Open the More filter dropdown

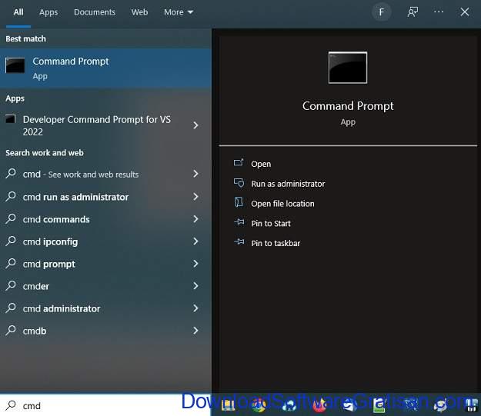179,12
